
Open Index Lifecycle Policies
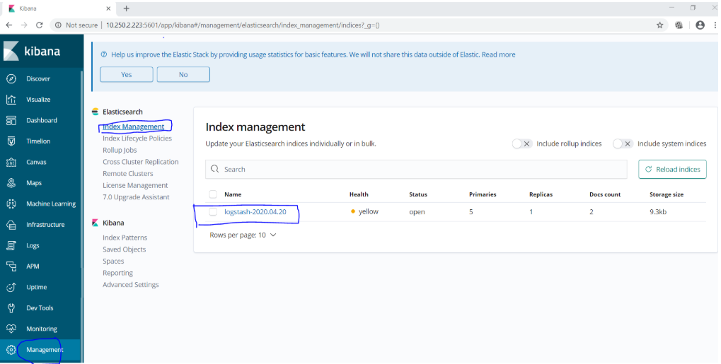137,139
